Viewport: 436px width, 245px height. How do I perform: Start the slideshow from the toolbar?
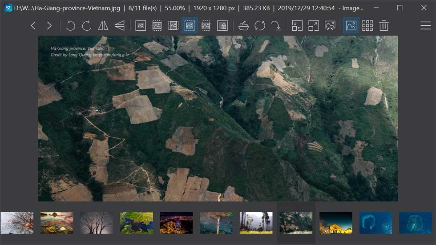pos(330,26)
